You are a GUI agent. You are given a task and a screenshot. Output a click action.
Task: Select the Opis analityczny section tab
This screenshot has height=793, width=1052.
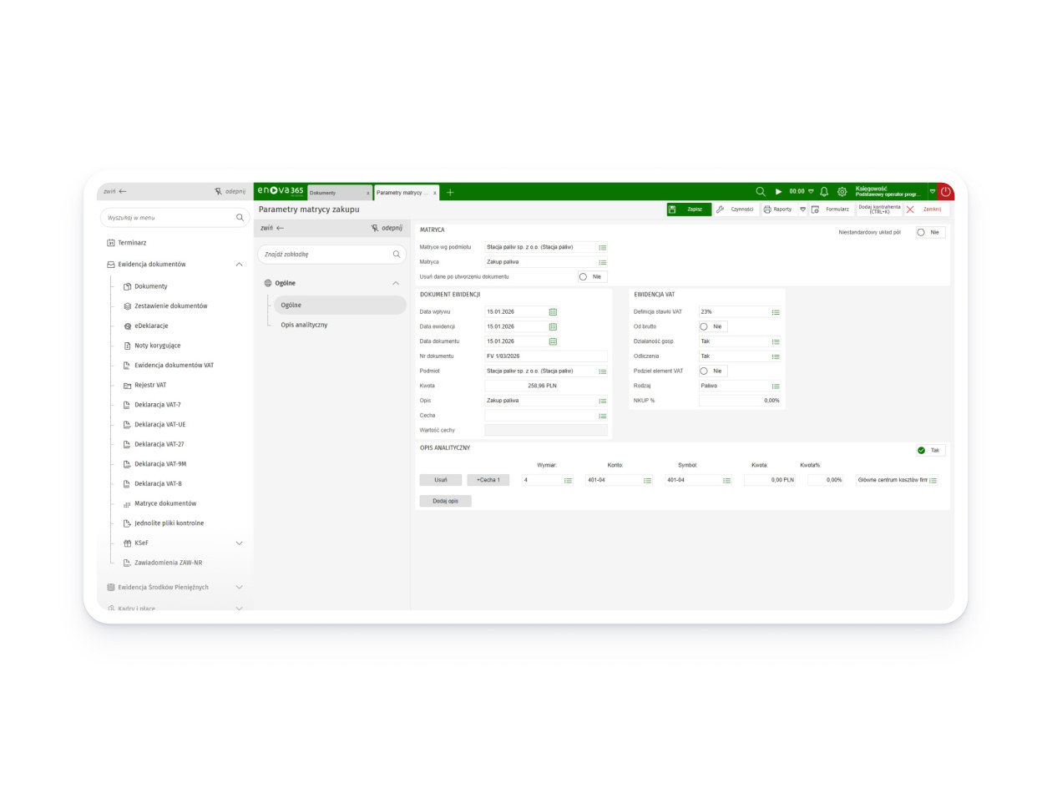304,325
